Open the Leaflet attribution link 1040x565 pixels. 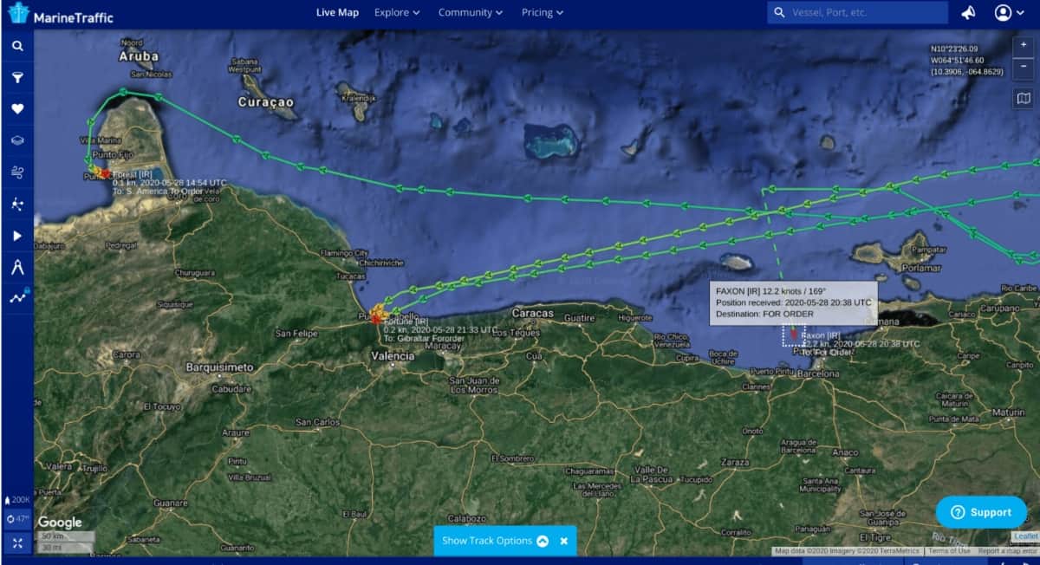tap(1024, 537)
